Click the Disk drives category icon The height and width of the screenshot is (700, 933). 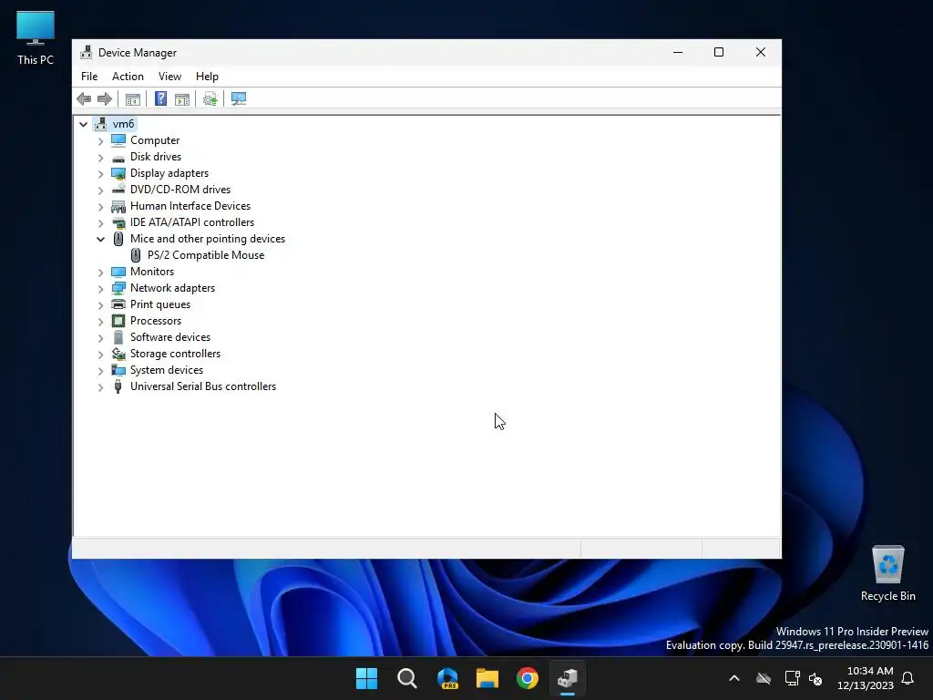pyautogui.click(x=118, y=157)
